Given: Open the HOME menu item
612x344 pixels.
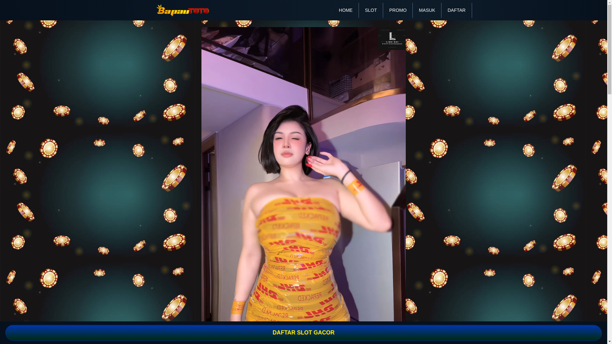Looking at the screenshot, I should tap(346, 10).
